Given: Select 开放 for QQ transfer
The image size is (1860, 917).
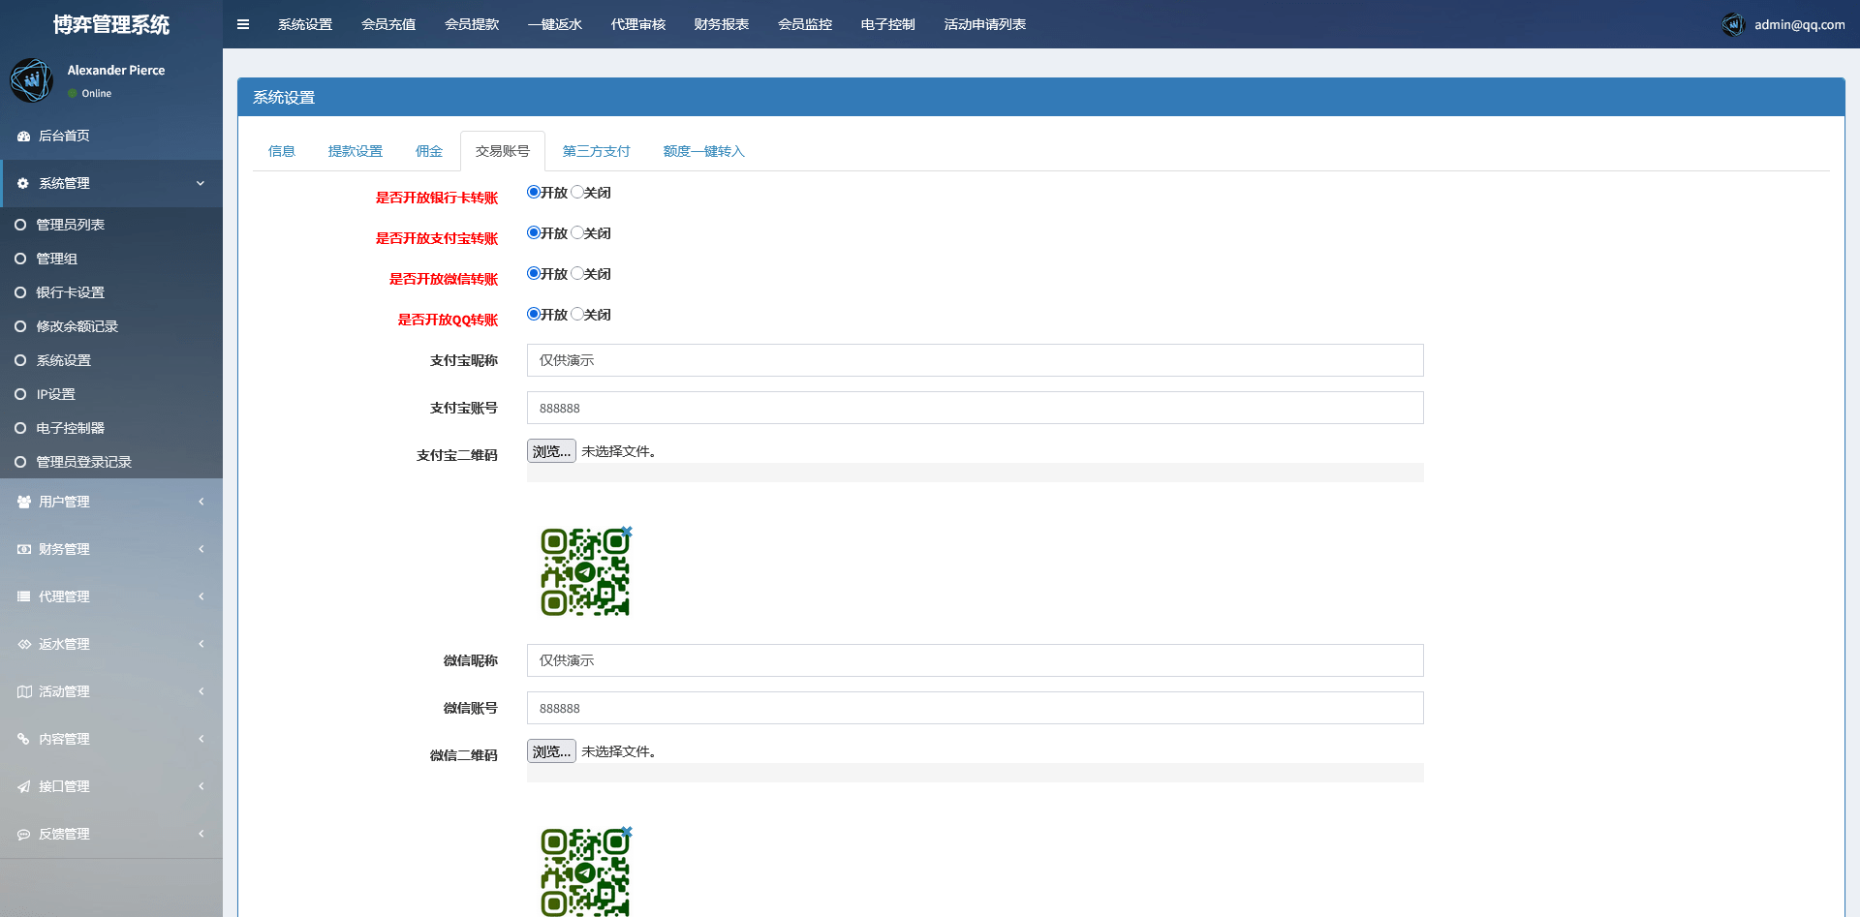Looking at the screenshot, I should [533, 314].
